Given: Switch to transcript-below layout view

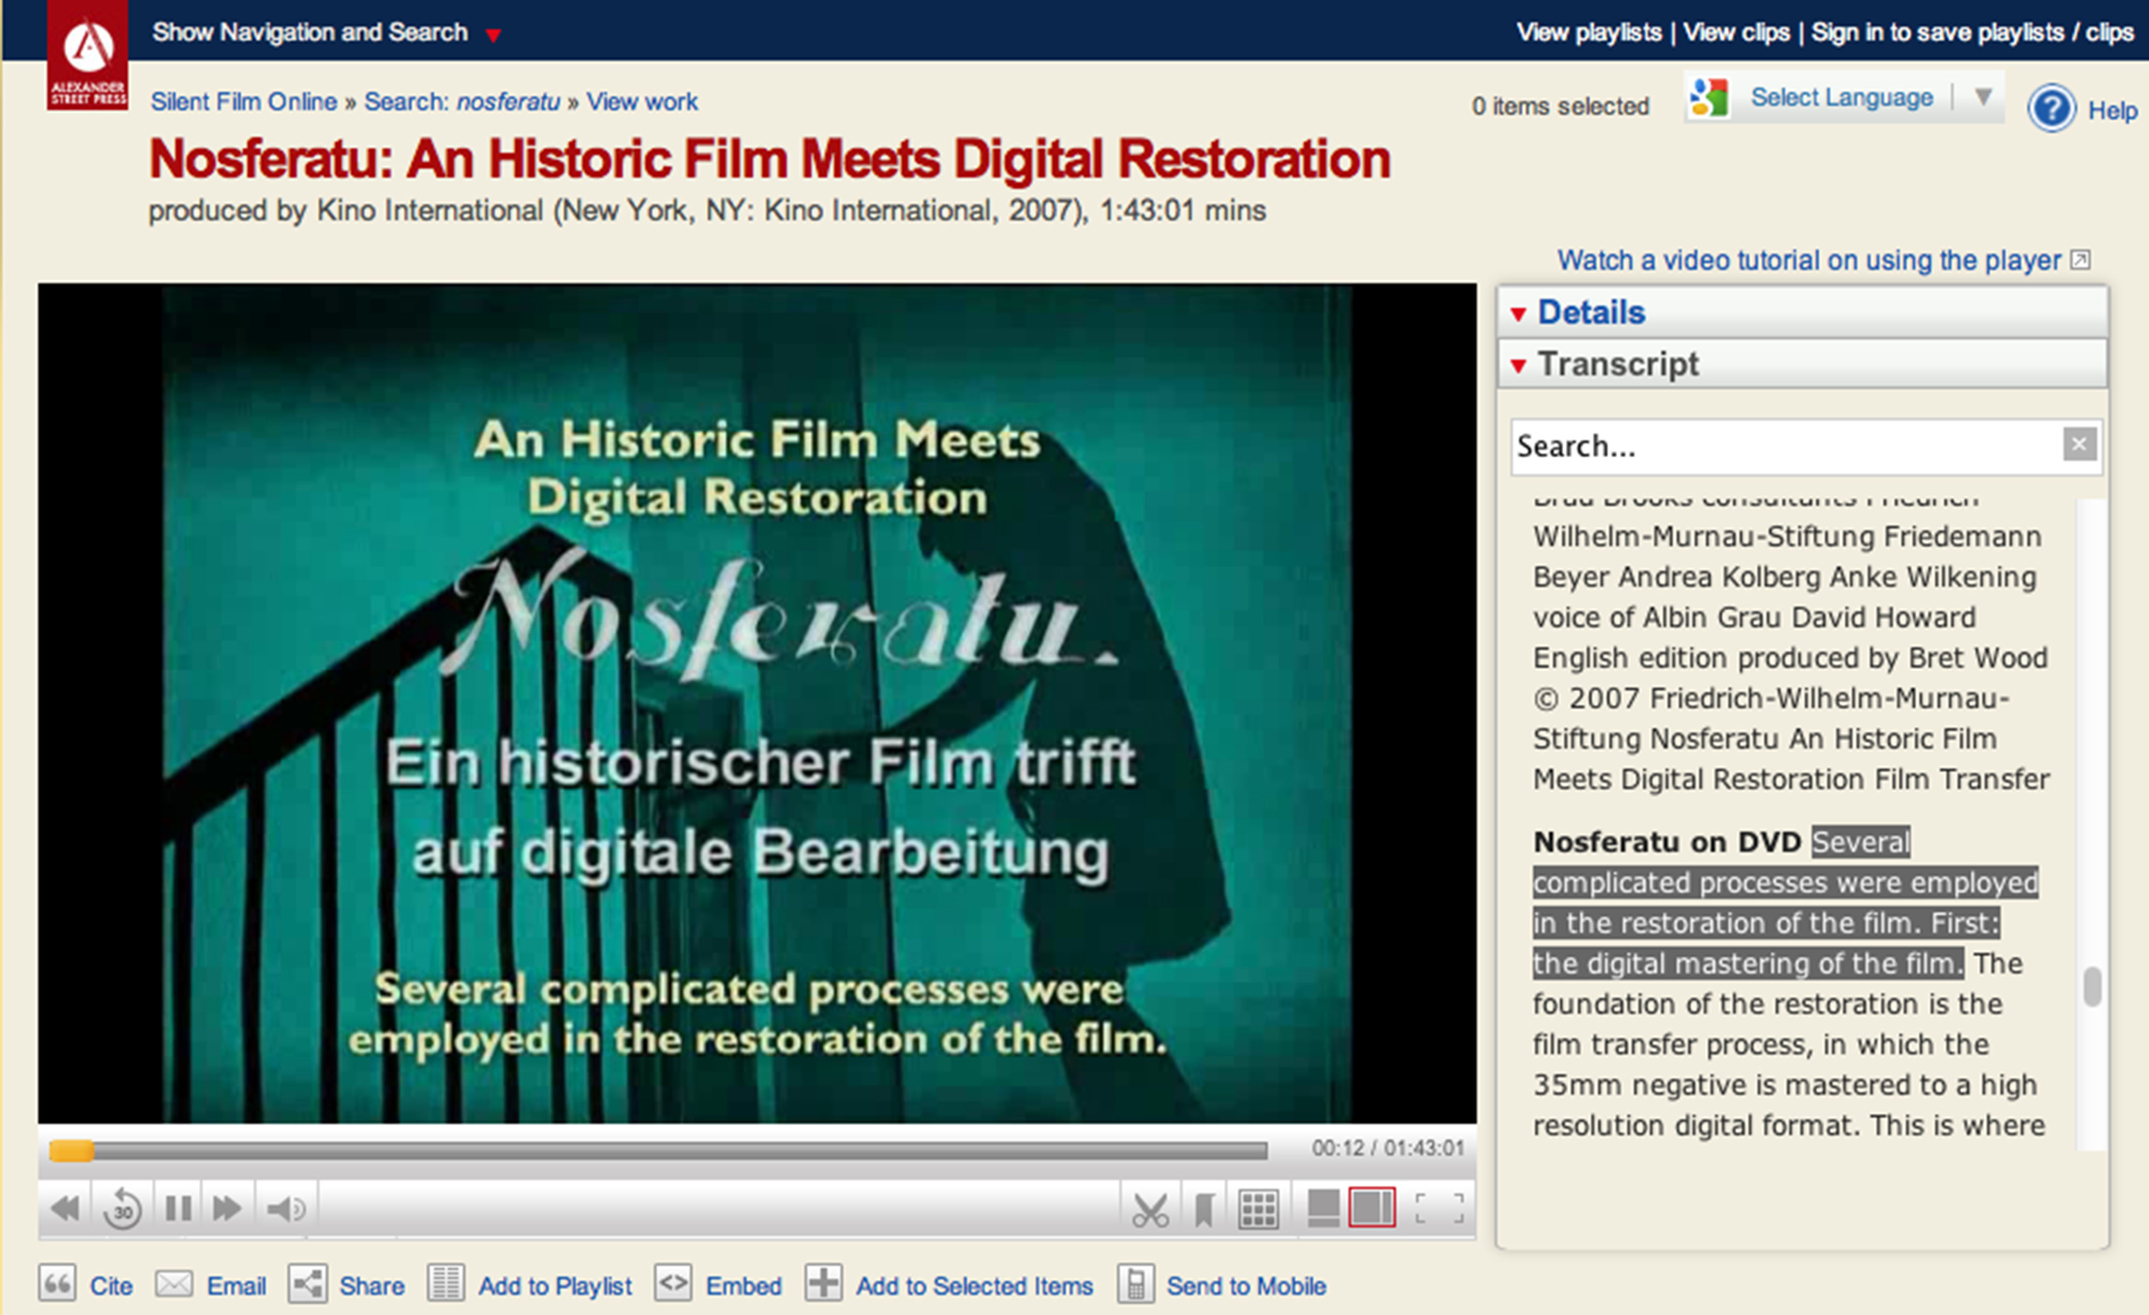Looking at the screenshot, I should point(1323,1209).
